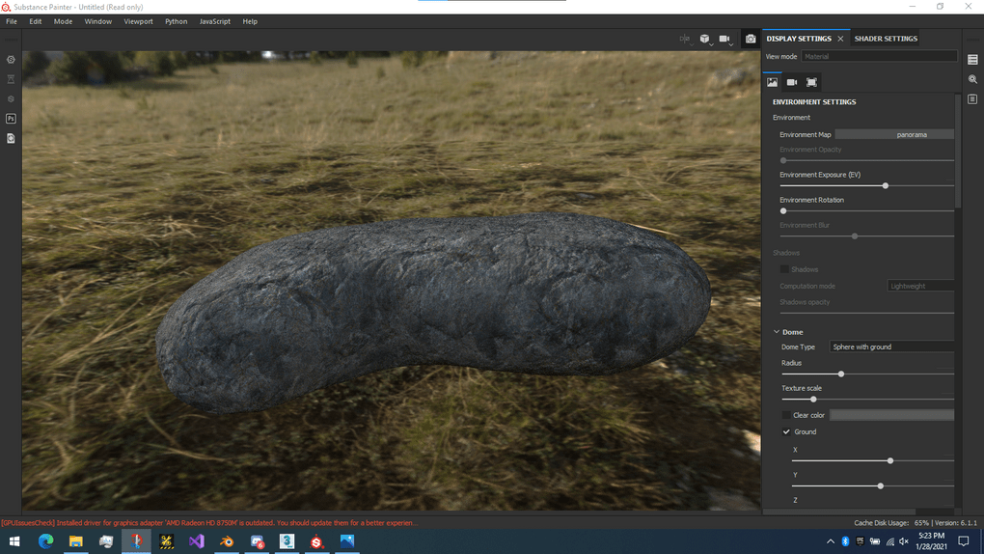Open the Dome Type dropdown
Viewport: 984px width, 554px height.
891,346
